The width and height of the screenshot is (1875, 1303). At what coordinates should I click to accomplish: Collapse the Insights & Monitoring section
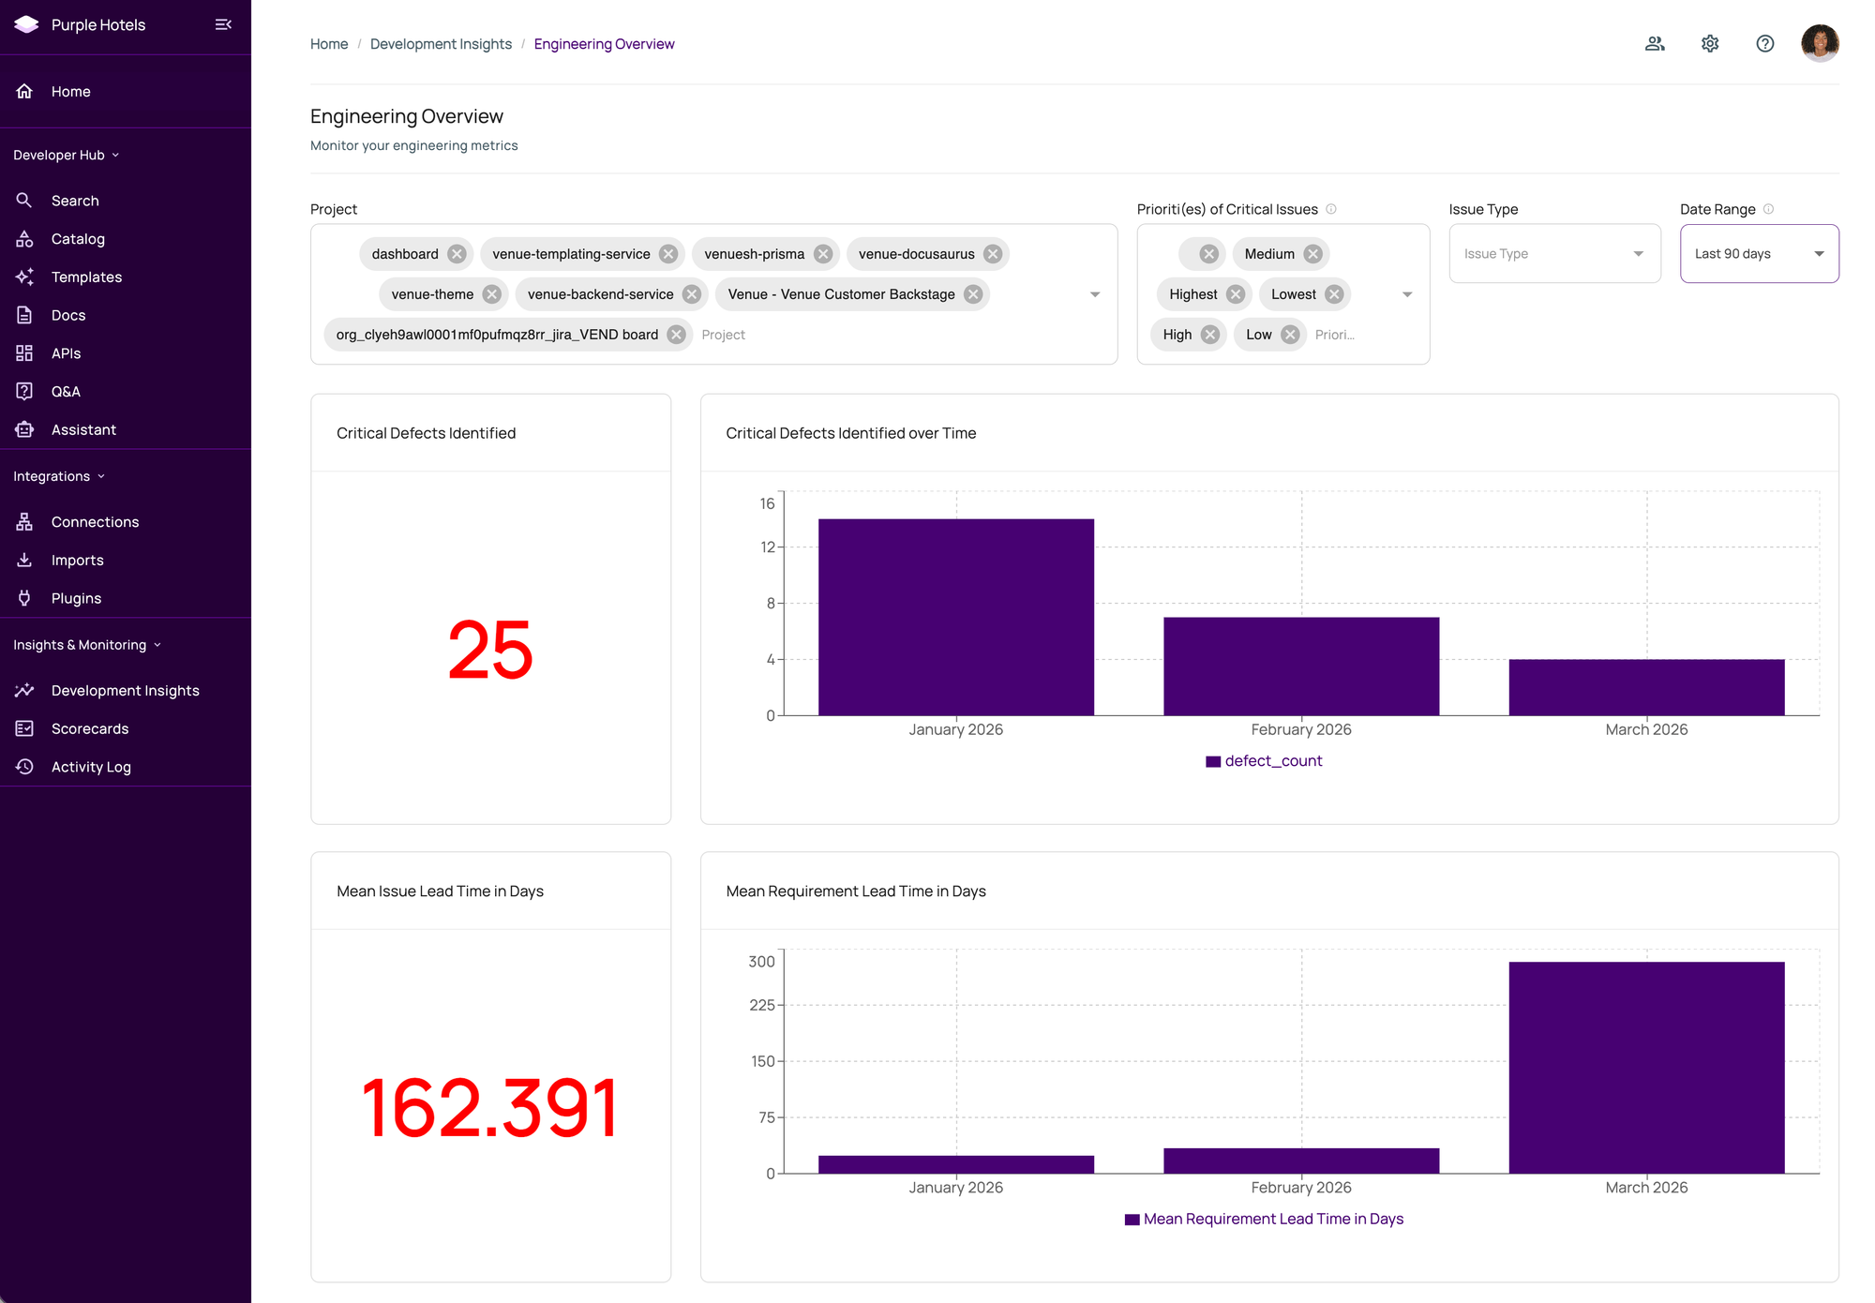pos(87,645)
